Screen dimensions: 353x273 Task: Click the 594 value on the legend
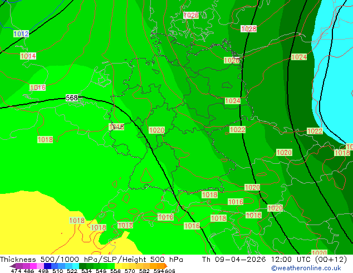(x=159, y=271)
